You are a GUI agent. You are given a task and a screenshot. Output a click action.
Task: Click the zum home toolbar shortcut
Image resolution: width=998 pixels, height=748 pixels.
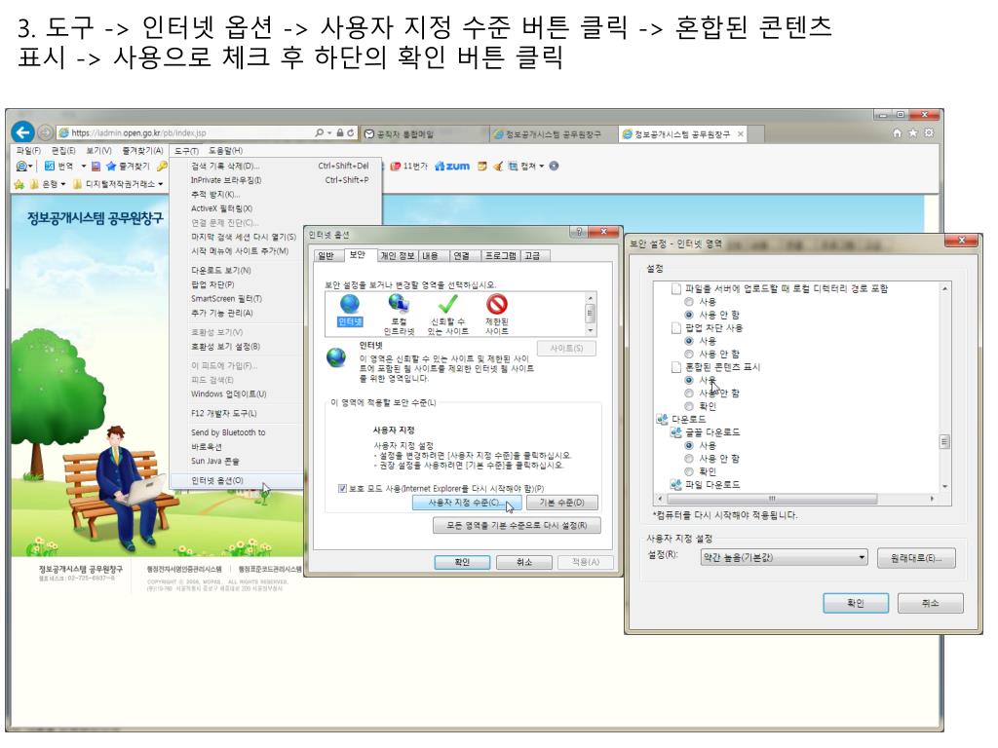452,166
